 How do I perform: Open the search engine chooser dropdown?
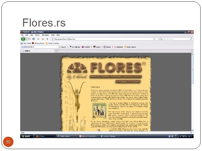(x=162, y=39)
